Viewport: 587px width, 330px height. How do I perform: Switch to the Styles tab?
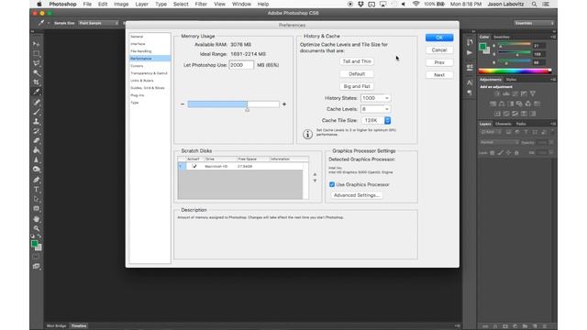(511, 80)
